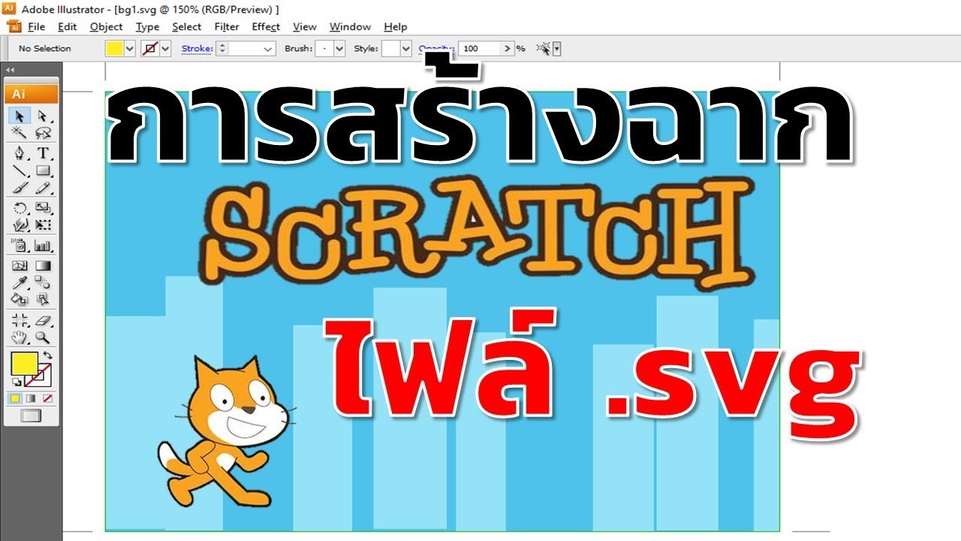961x541 pixels.
Task: Open the Style dropdown arrow
Action: (406, 49)
